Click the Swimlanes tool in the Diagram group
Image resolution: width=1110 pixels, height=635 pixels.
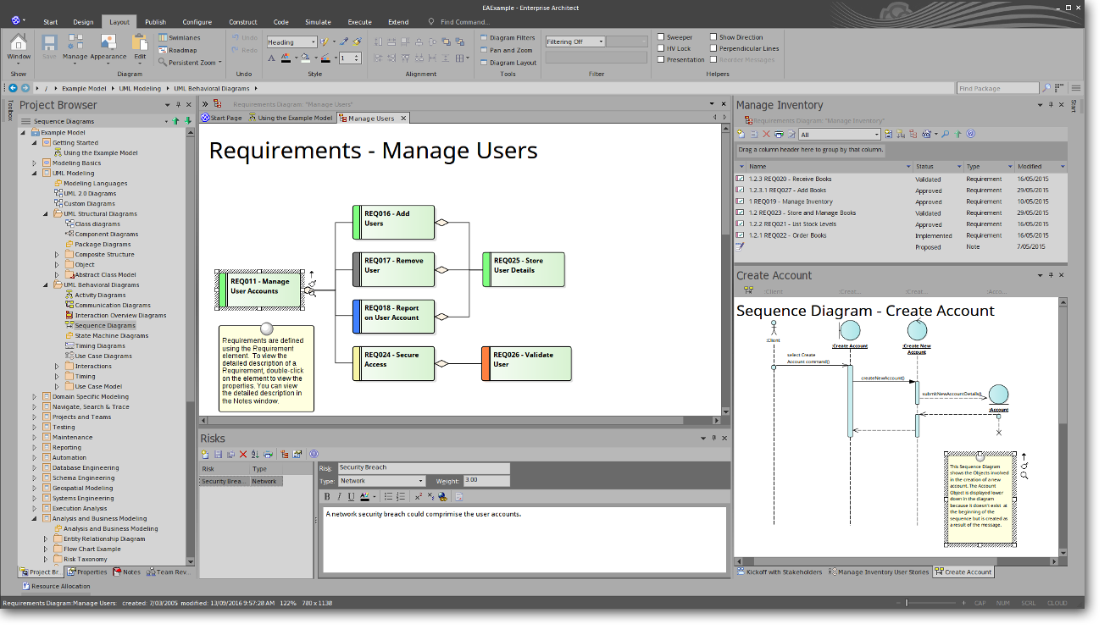pyautogui.click(x=179, y=38)
